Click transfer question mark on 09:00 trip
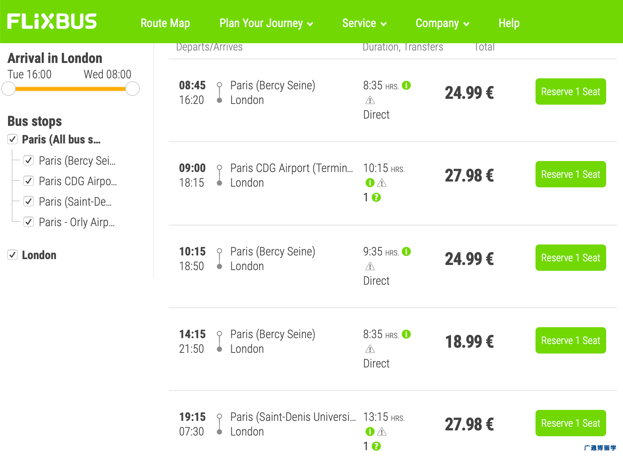The image size is (623, 456). click(x=376, y=197)
